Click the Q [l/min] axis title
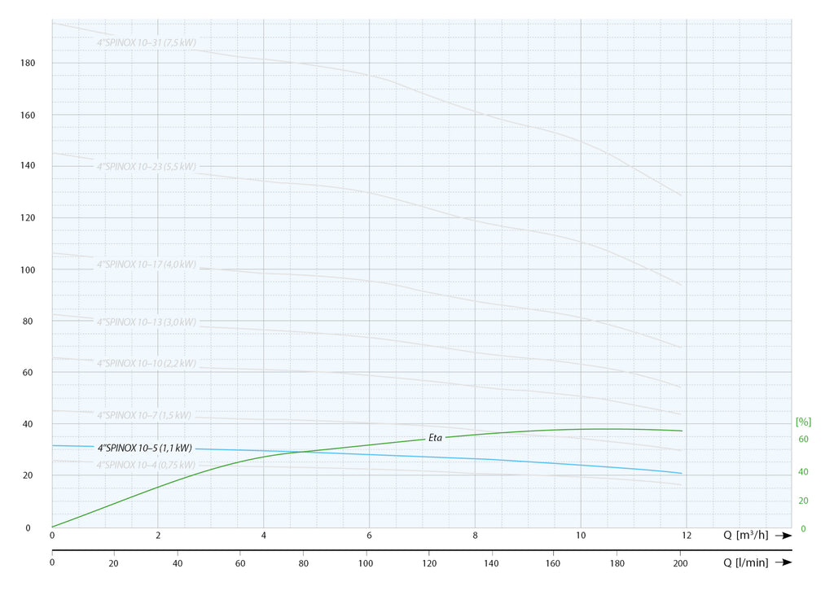The image size is (834, 595). click(x=746, y=562)
